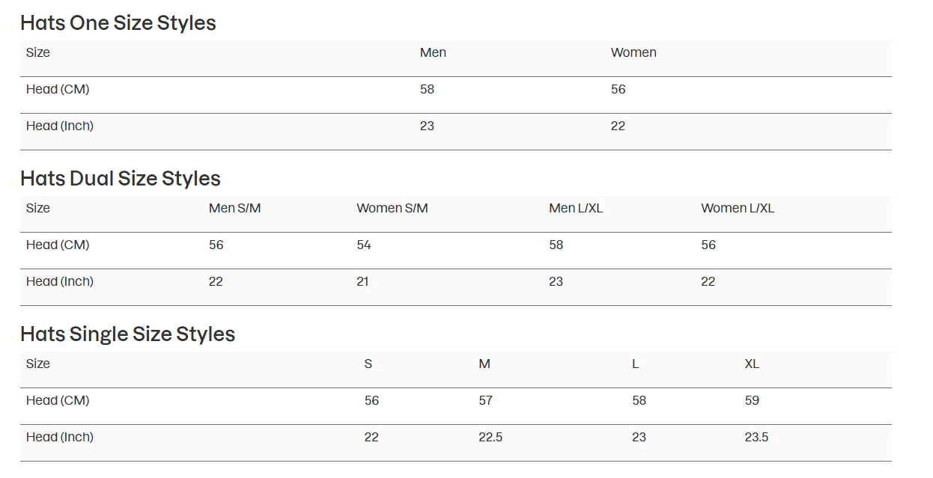Click the "M" column header in Single Size table
The height and width of the screenshot is (478, 933).
484,364
